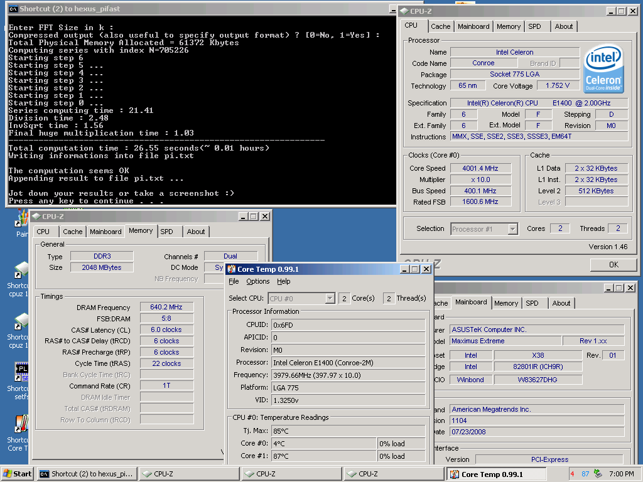Activate the first CPU-Z taskbar button
The image size is (643, 482).
[190, 474]
